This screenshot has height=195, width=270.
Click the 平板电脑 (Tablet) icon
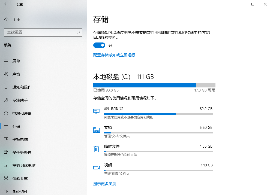6,139
